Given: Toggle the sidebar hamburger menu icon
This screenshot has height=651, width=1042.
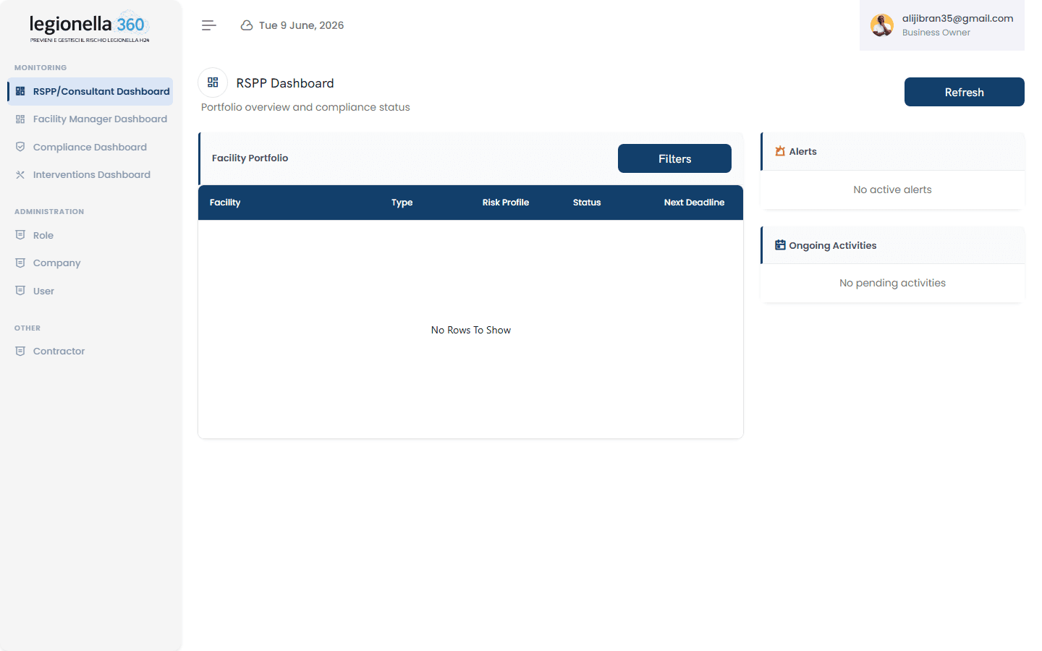Looking at the screenshot, I should [x=209, y=25].
